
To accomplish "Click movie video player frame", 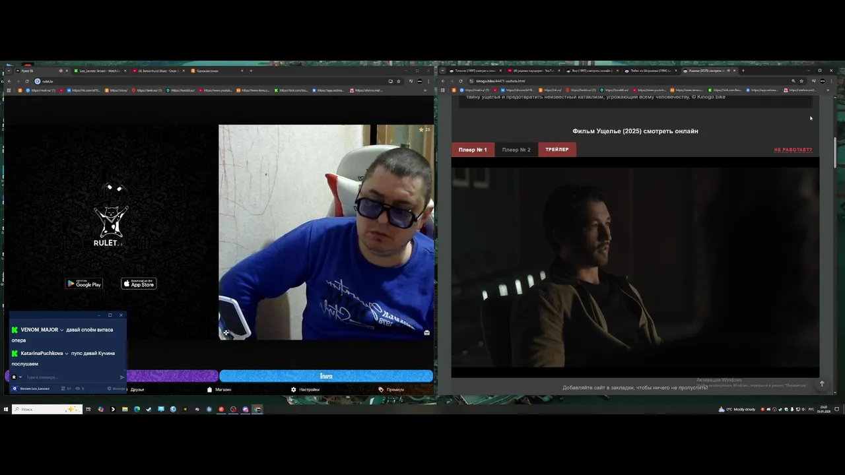I will pos(635,267).
